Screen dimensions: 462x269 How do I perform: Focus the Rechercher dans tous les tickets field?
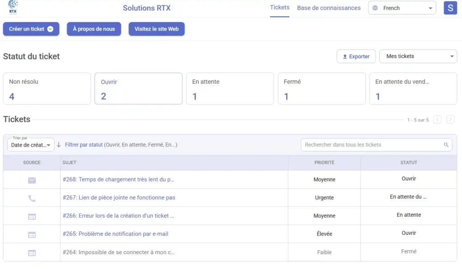[x=372, y=145]
